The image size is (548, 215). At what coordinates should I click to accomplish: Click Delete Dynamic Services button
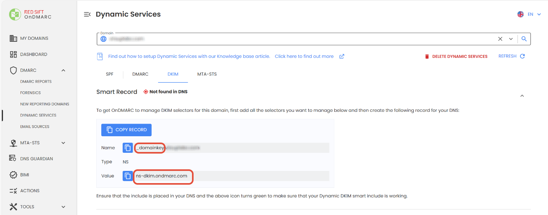(456, 56)
